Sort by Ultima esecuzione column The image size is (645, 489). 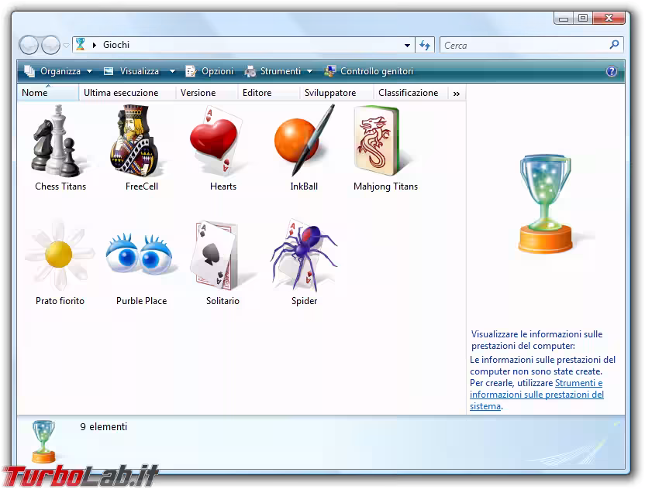point(126,93)
